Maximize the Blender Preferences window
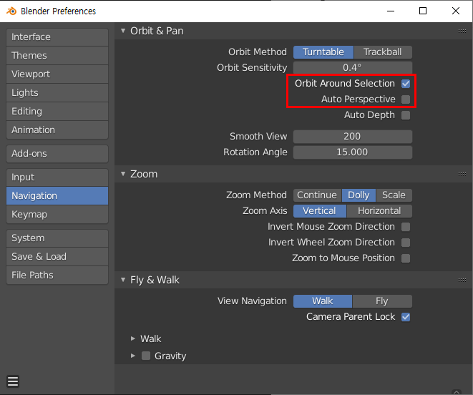Image resolution: width=473 pixels, height=395 pixels. (x=423, y=11)
